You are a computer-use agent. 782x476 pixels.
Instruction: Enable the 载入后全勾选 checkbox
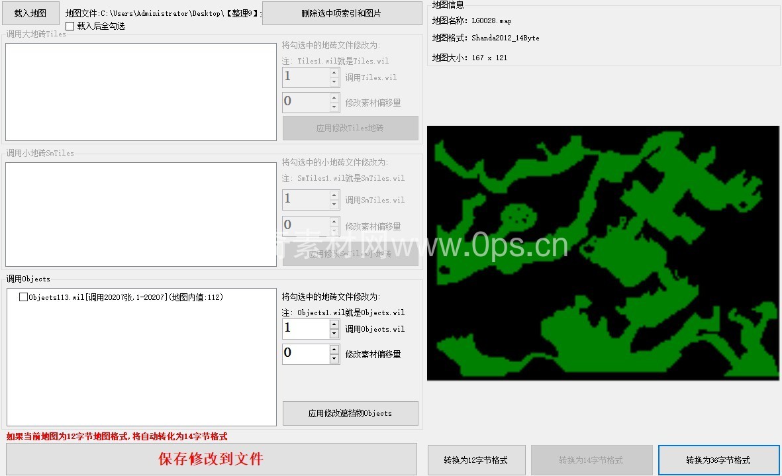point(70,26)
